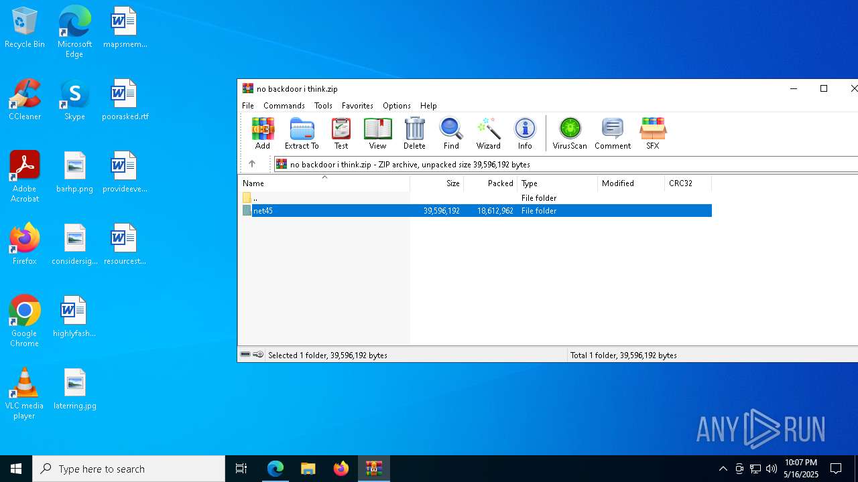Select Adobe Acrobat desktop shortcut

[25, 177]
